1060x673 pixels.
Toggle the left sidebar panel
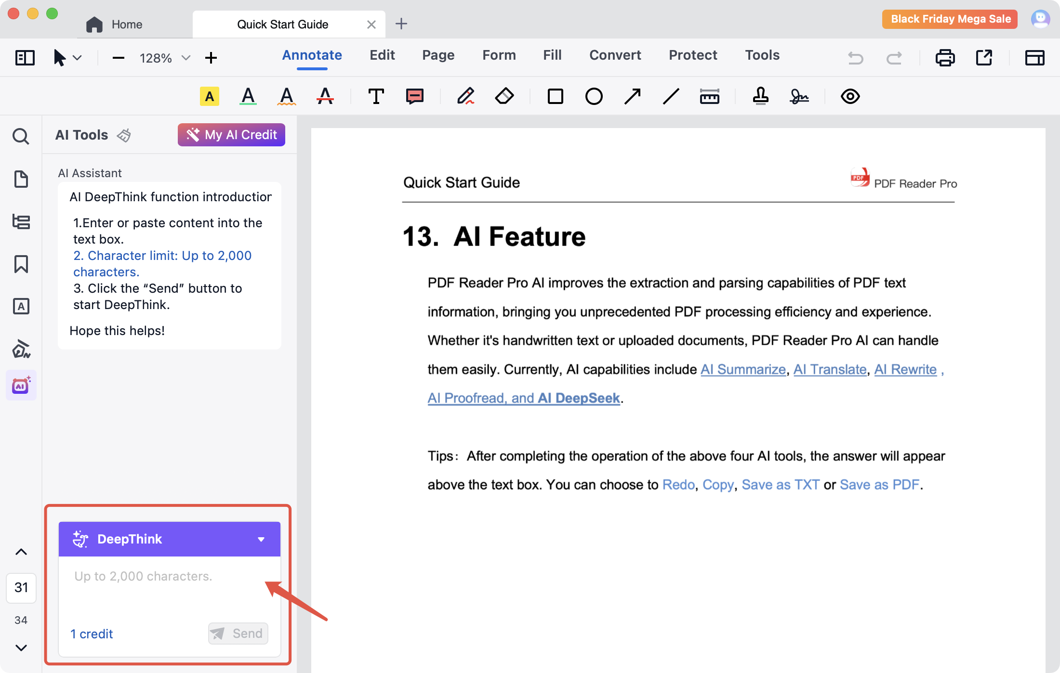25,58
